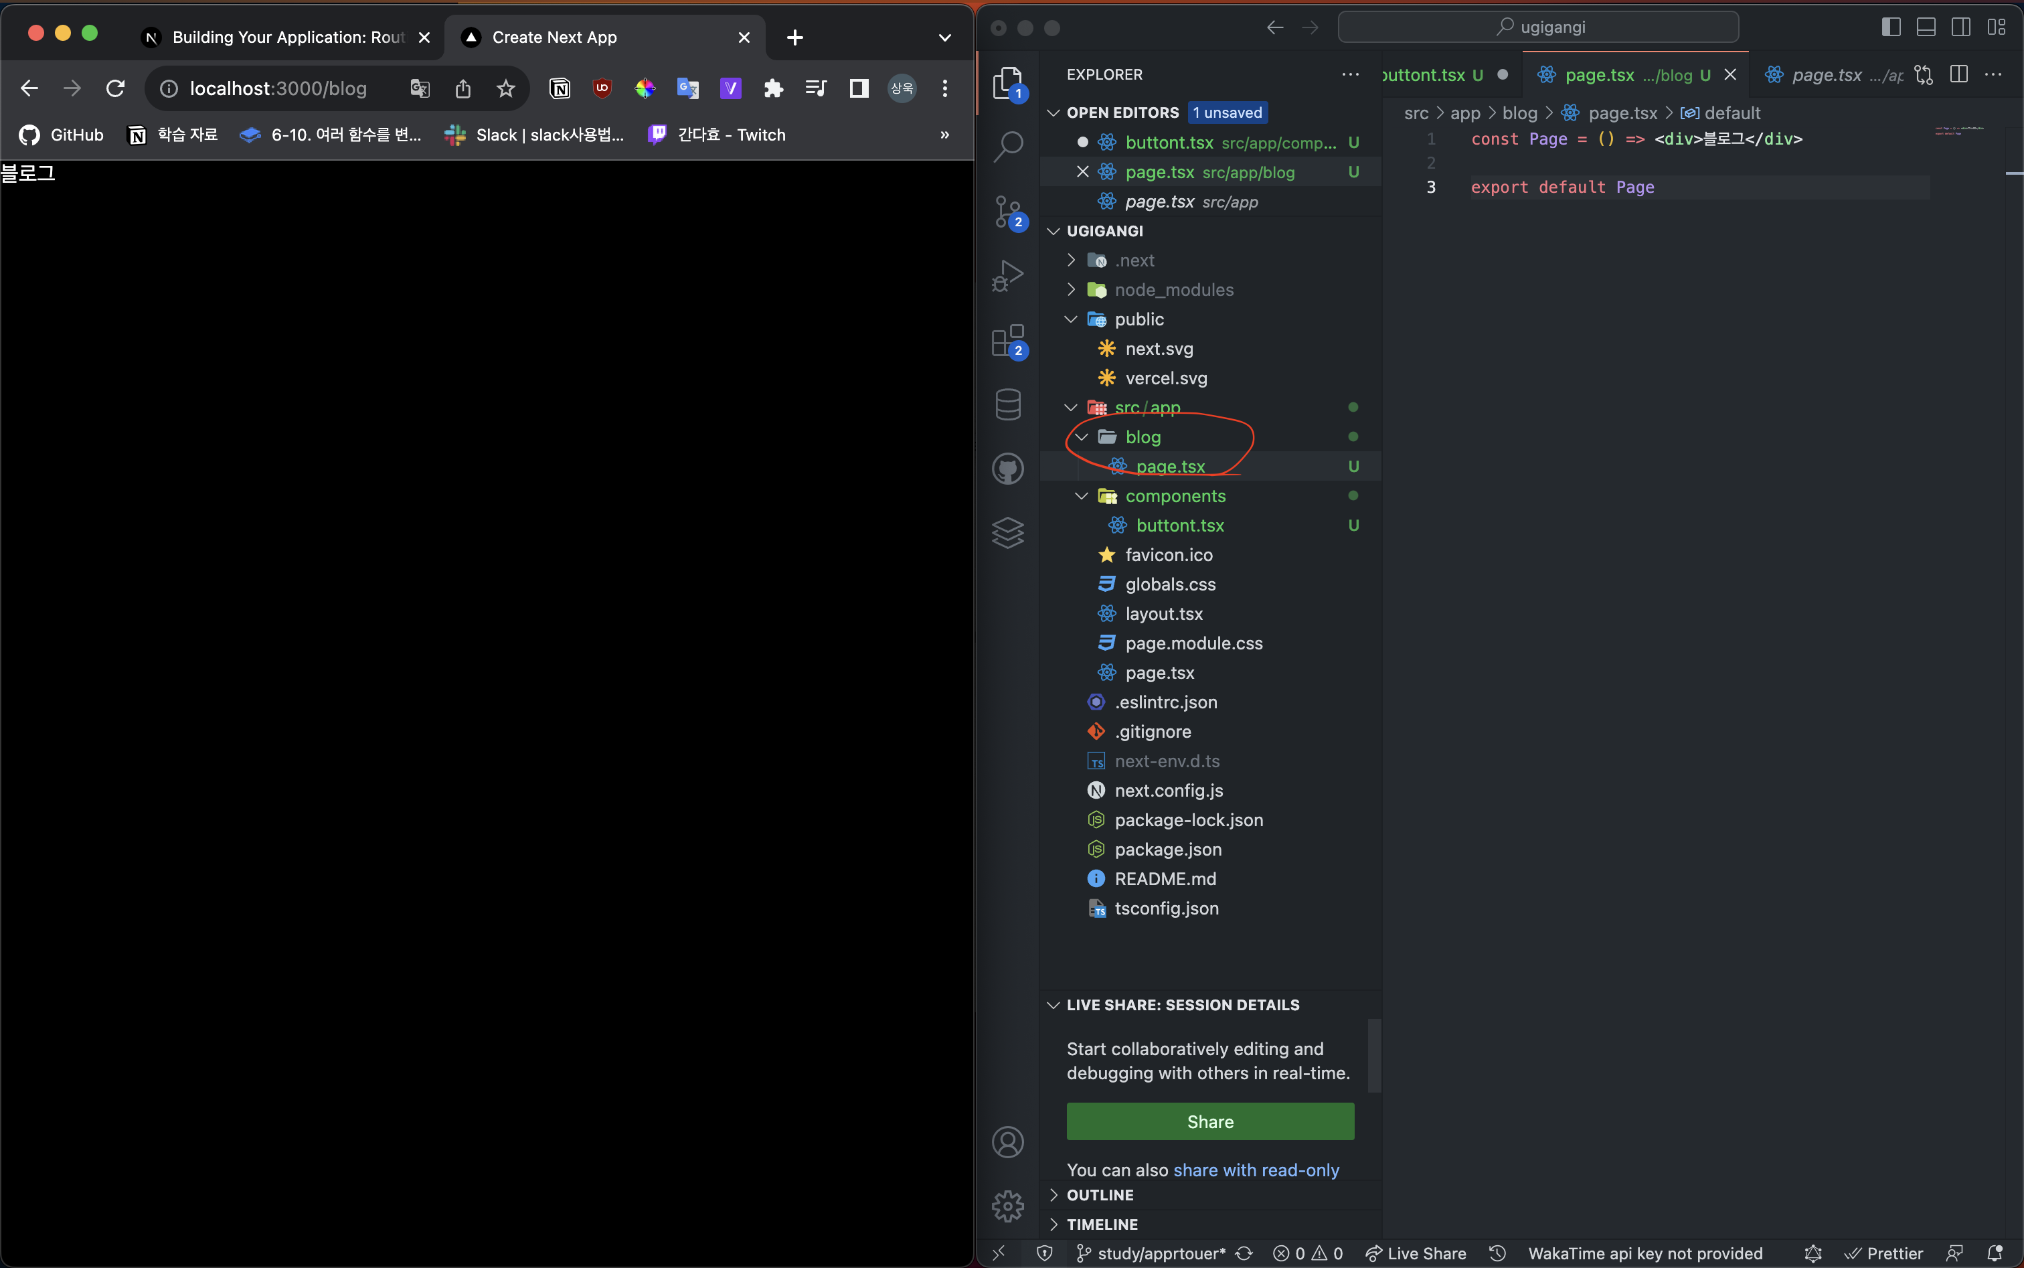Open notifications bell in VS Code status bar
The image size is (2024, 1268).
pos(1995,1253)
